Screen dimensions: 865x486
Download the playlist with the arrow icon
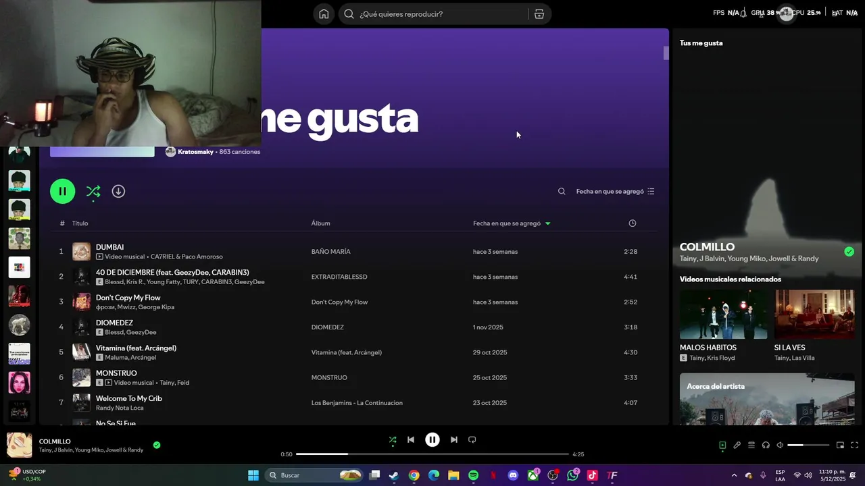tap(118, 192)
